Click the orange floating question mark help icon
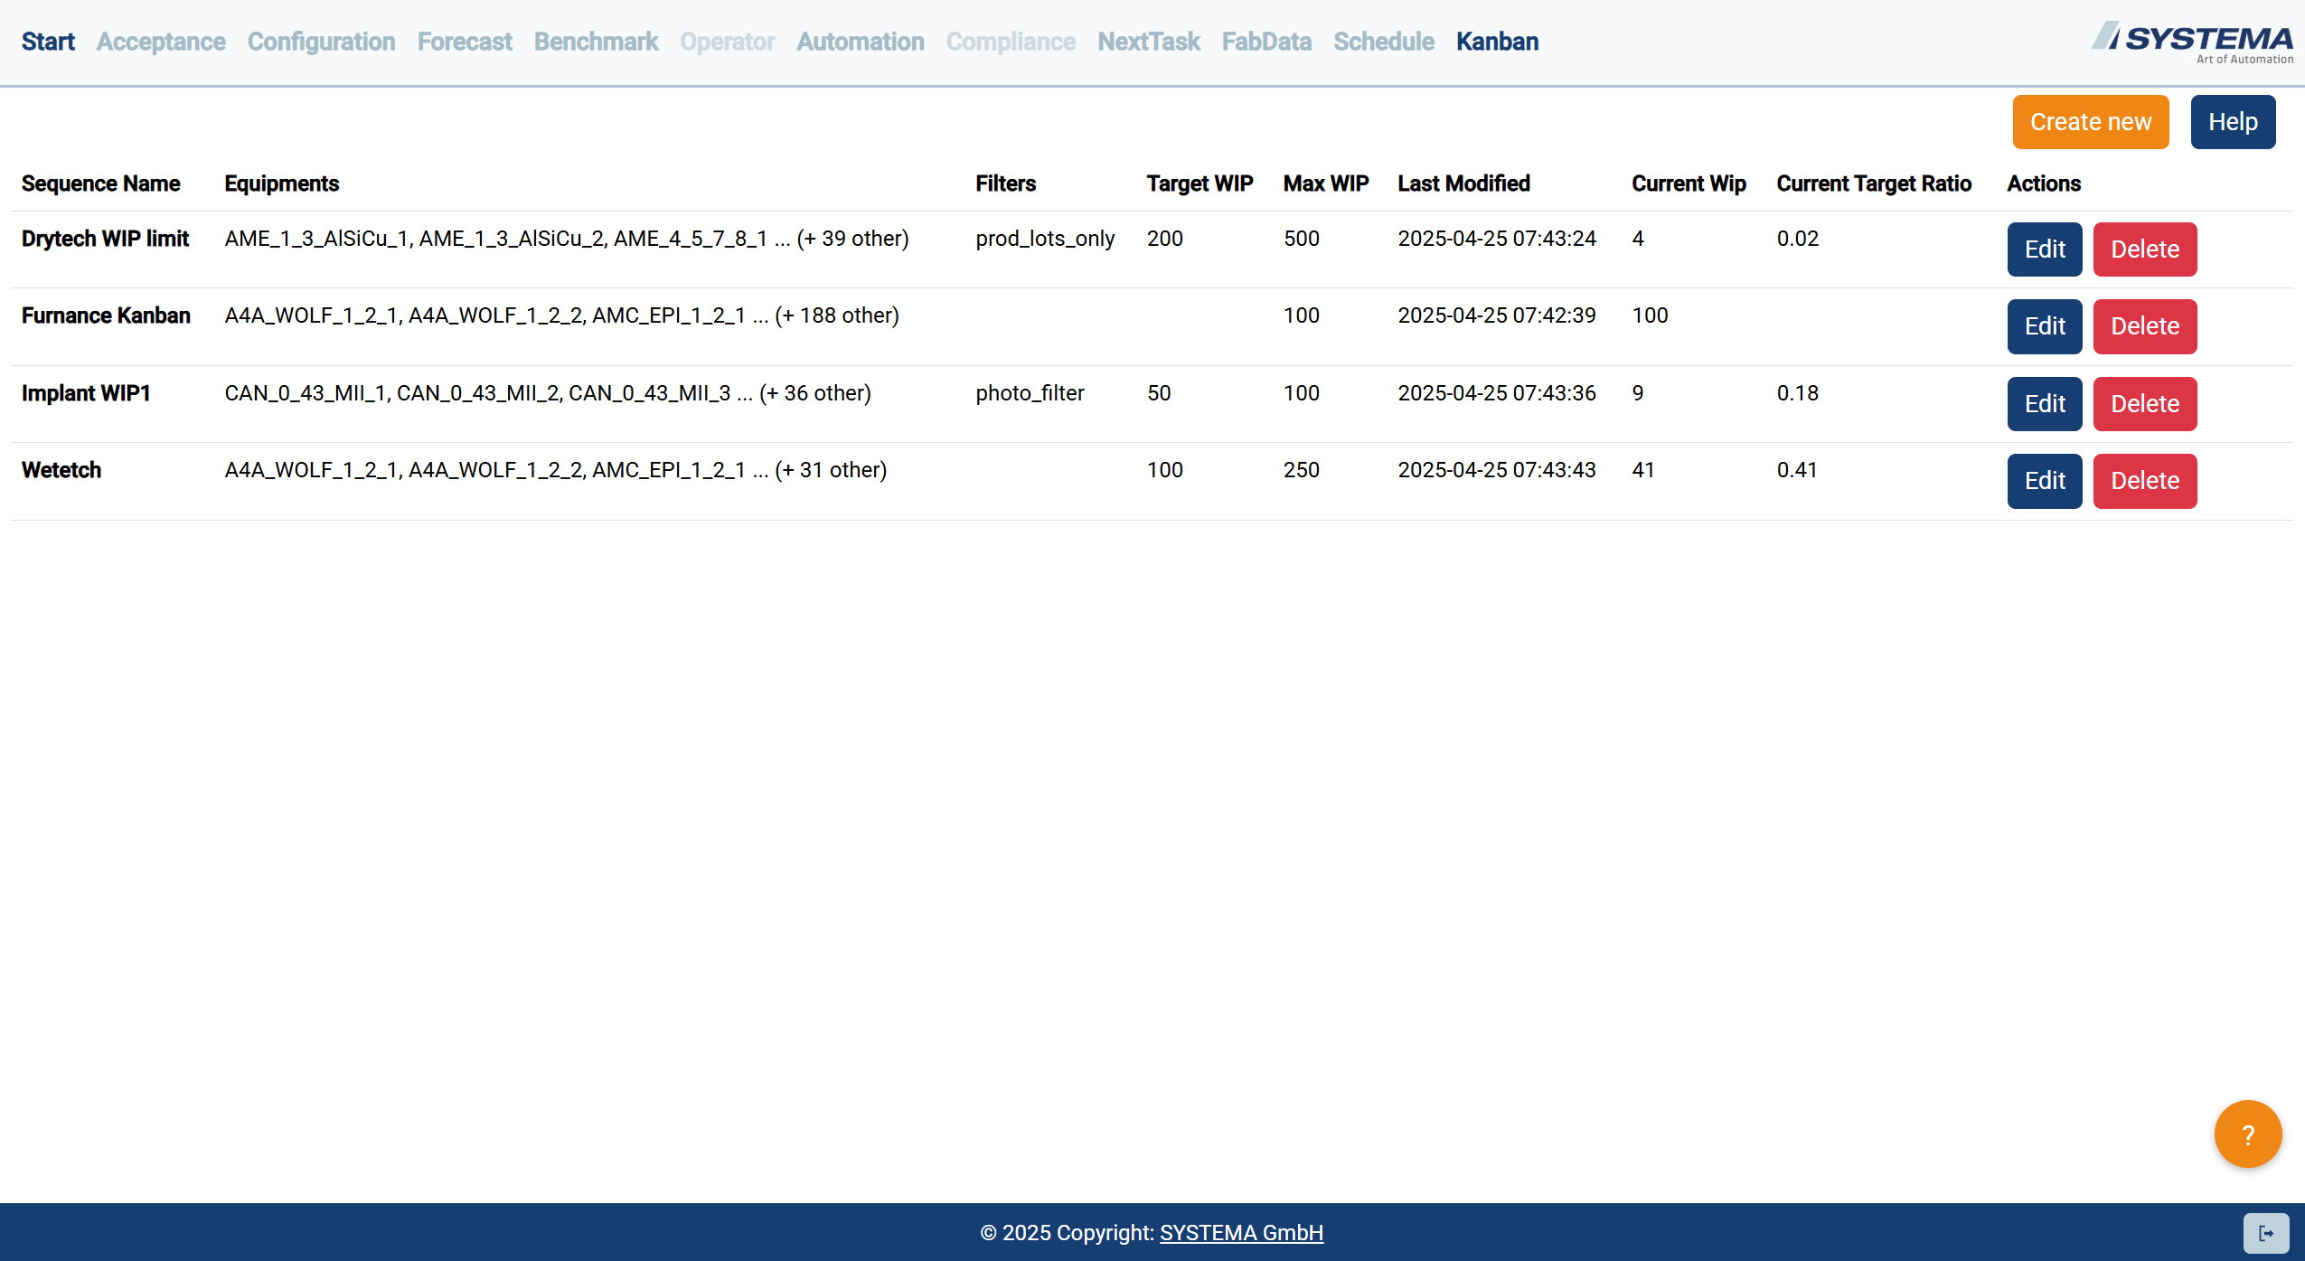This screenshot has height=1261, width=2305. (2247, 1134)
